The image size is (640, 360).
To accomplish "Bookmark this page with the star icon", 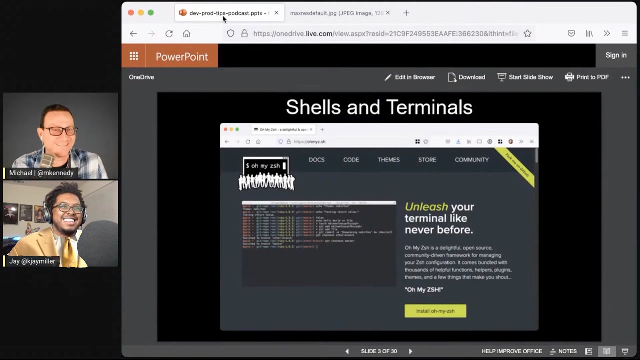I will point(527,34).
